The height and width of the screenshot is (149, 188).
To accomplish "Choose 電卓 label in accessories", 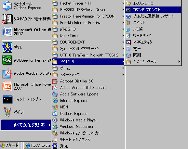I will [137, 49].
